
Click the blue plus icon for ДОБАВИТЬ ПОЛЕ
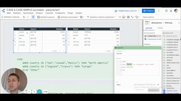164,91
